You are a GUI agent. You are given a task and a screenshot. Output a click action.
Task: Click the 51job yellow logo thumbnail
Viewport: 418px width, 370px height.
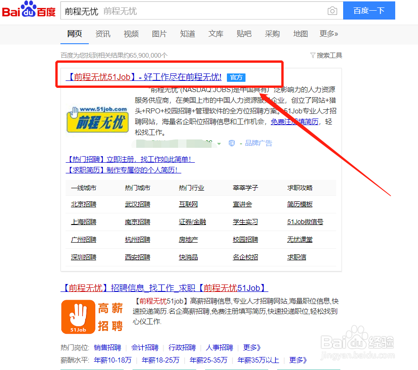(98, 119)
